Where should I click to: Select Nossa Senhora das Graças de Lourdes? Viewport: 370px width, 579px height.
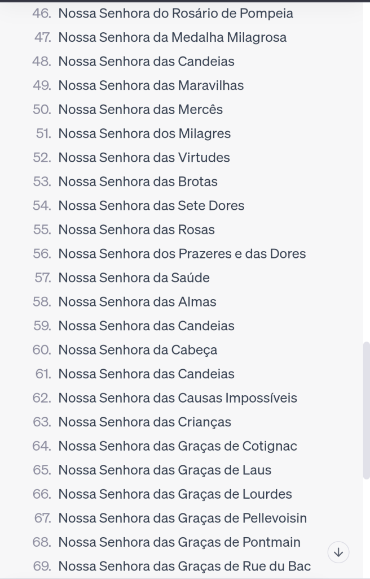tap(175, 494)
